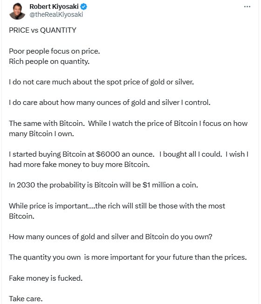
Task: Click the 'quantity you own is more important' sentence
Action: (128, 257)
